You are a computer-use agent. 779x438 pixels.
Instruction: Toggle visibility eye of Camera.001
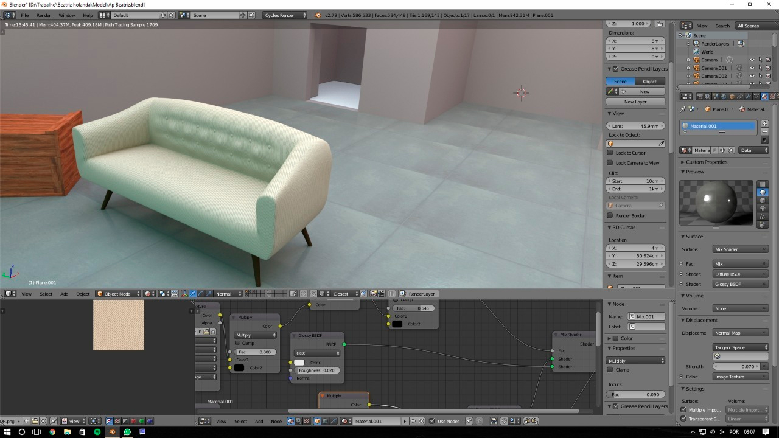[x=752, y=68]
